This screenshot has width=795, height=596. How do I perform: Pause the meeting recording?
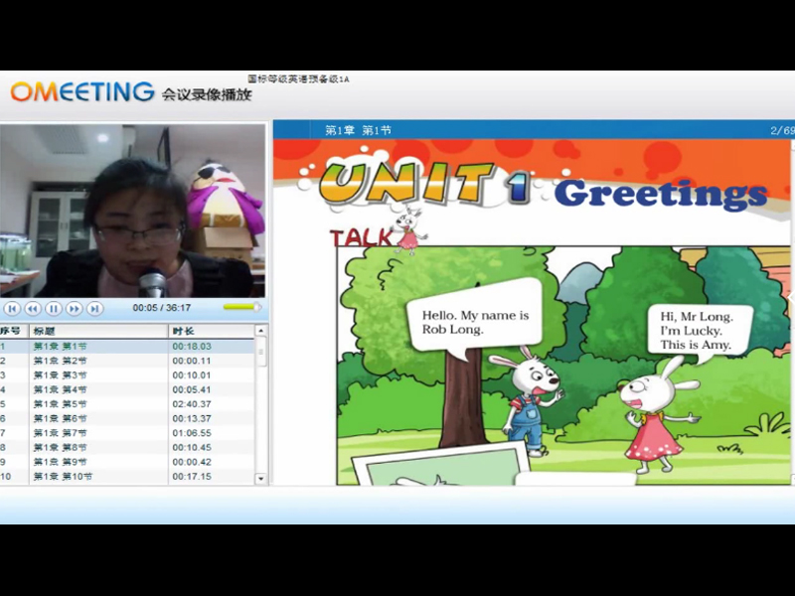(54, 309)
